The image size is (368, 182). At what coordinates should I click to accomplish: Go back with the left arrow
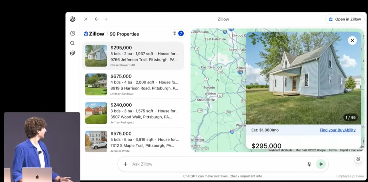point(97,19)
